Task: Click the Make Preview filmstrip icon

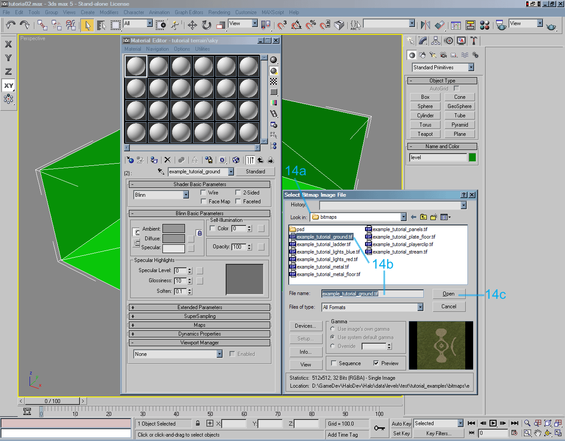Action: click(273, 113)
